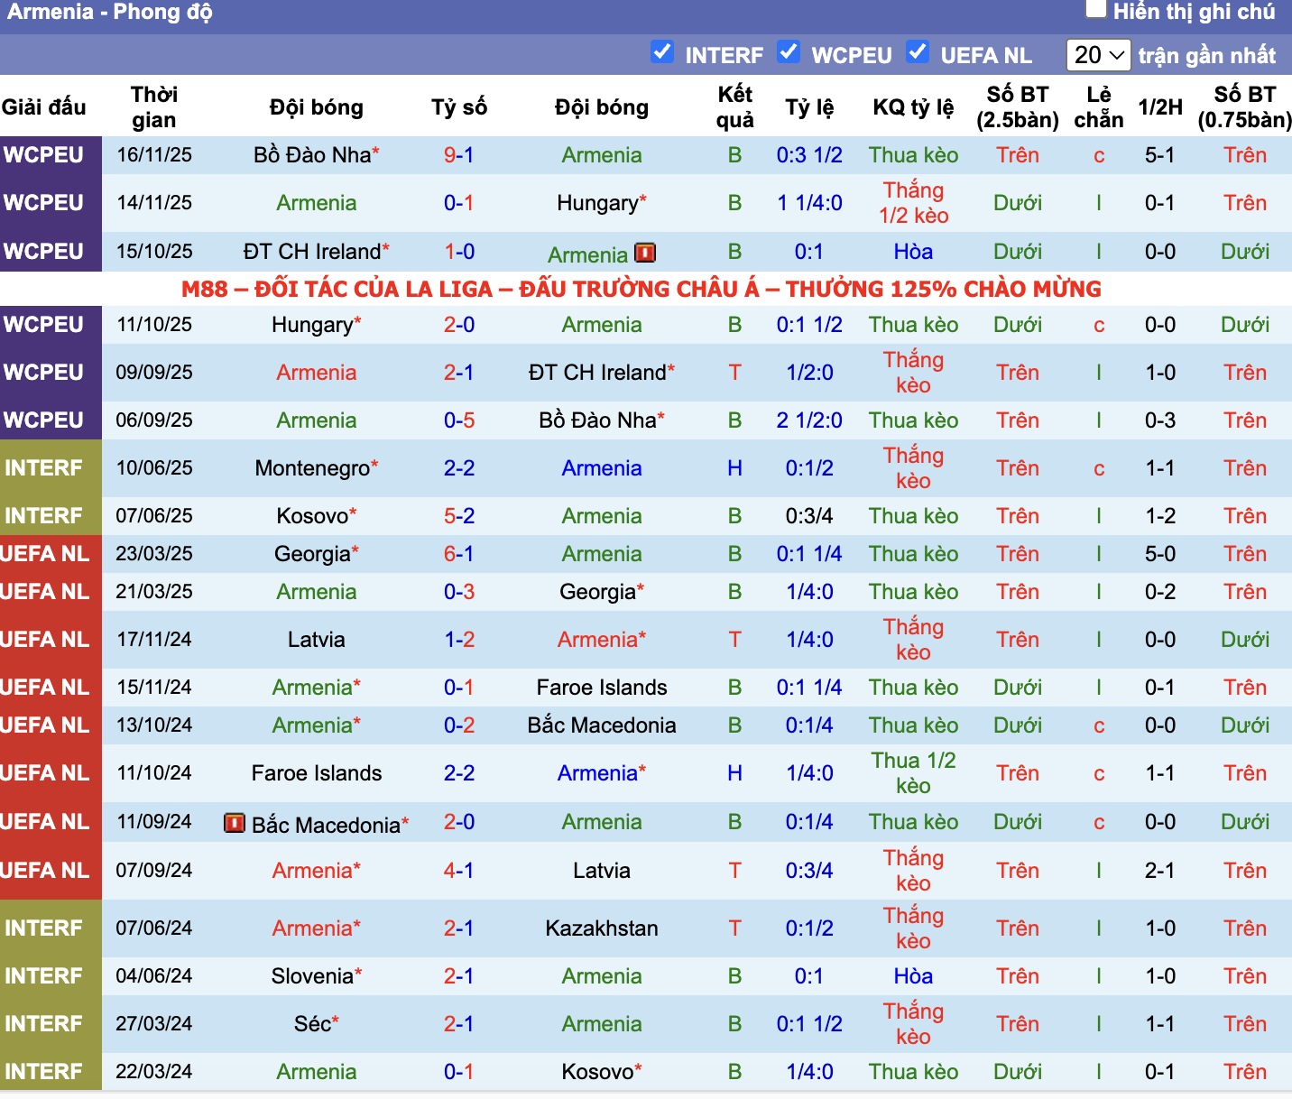Click the 1-0 score on 15/10/25
The height and width of the screenshot is (1099, 1292).
point(458,252)
